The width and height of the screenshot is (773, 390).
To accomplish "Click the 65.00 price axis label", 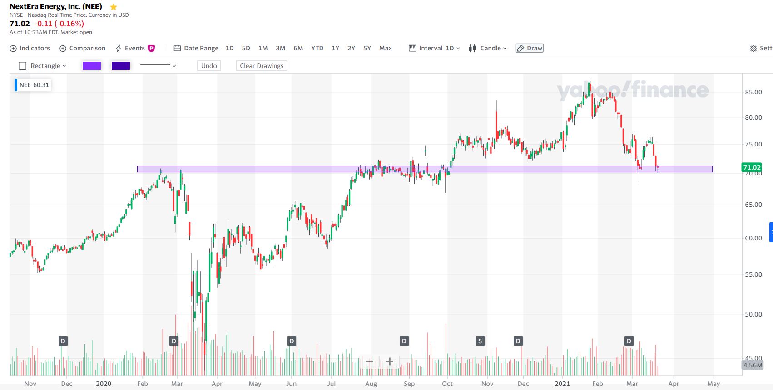I will click(x=753, y=205).
